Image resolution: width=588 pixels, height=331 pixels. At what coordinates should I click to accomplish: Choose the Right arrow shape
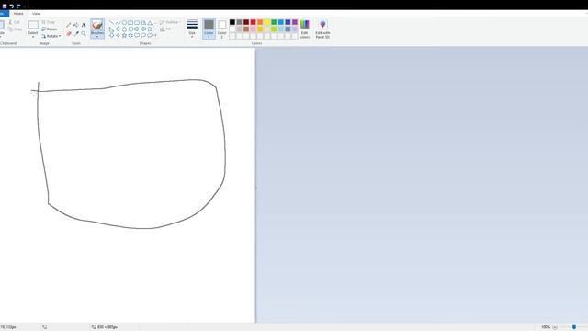137,29
